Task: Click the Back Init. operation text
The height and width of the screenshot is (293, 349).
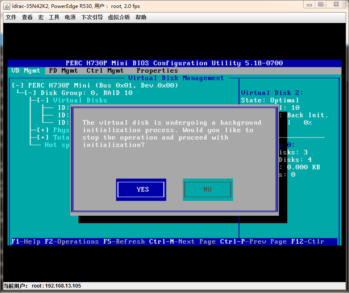Action: coord(307,115)
